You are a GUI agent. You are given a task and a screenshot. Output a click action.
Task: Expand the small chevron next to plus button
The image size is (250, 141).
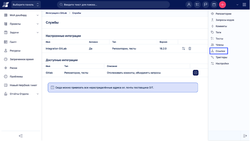point(237,5)
